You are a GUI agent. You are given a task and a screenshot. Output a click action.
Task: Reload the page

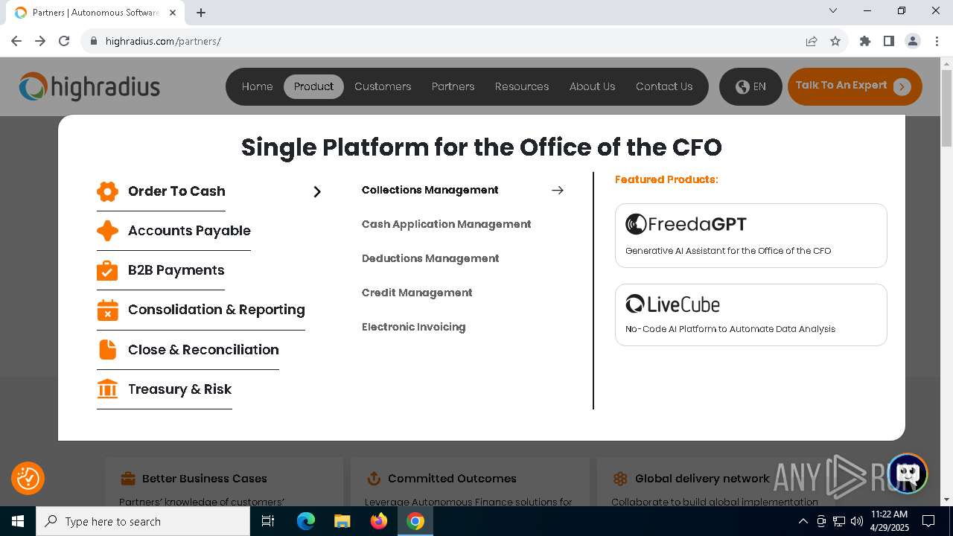(64, 41)
